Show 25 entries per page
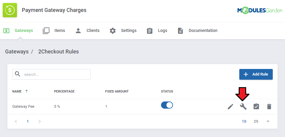The height and width of the screenshot is (137, 285). [x=256, y=121]
